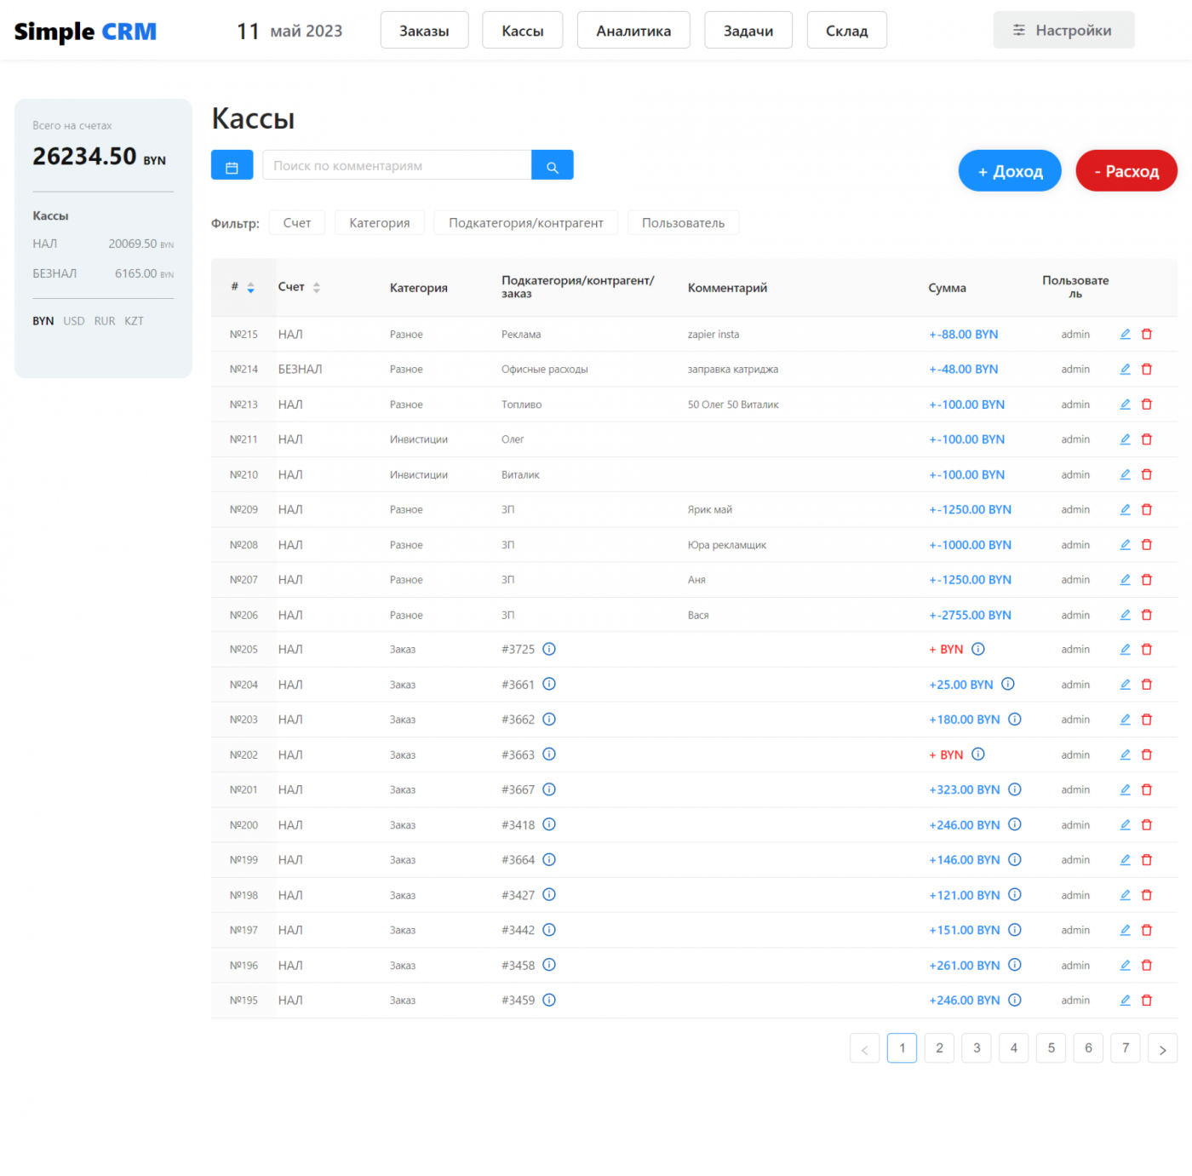
Task: Click order number #3442
Action: click(x=518, y=930)
